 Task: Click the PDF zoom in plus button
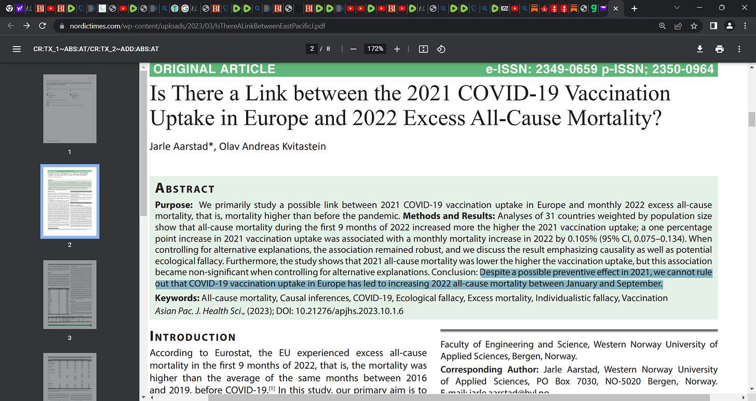397,49
